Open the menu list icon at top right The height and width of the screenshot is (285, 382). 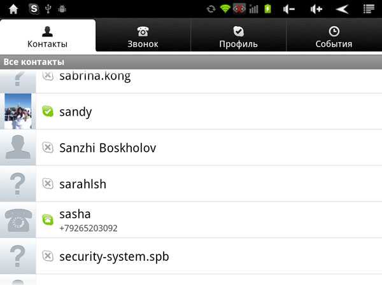coord(369,10)
